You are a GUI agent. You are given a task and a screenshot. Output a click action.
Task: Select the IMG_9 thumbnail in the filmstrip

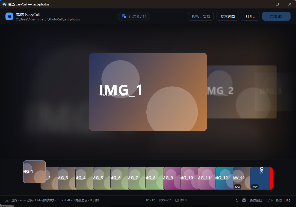(171, 178)
